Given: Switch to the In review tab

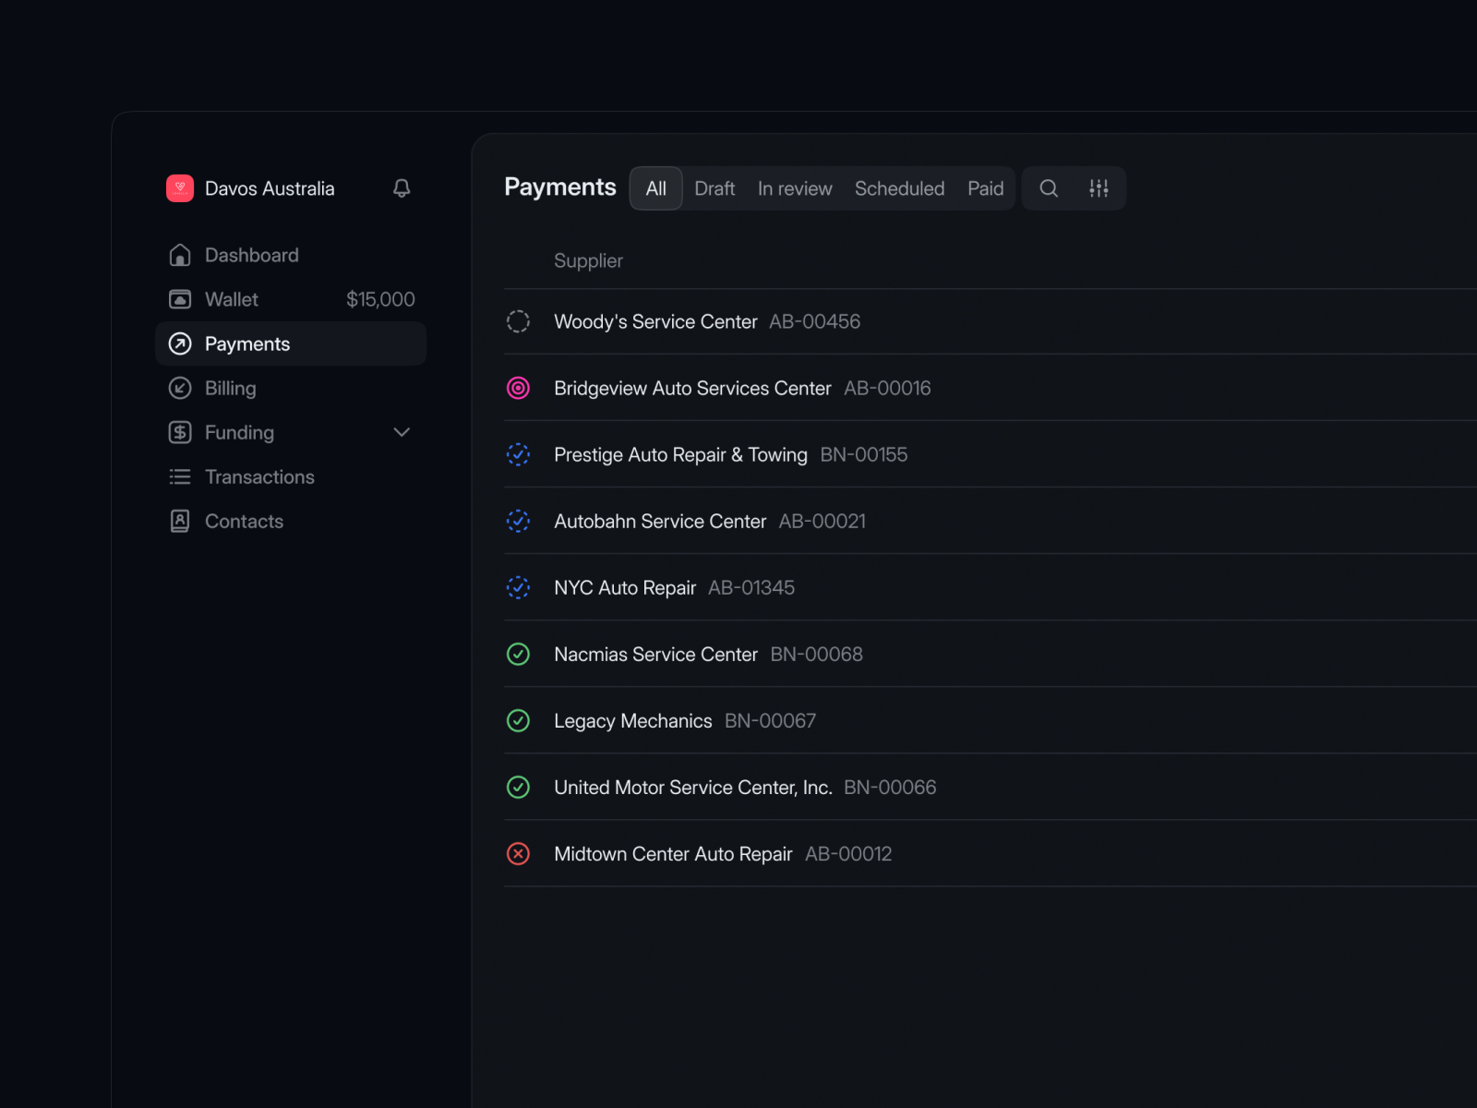Looking at the screenshot, I should (795, 188).
